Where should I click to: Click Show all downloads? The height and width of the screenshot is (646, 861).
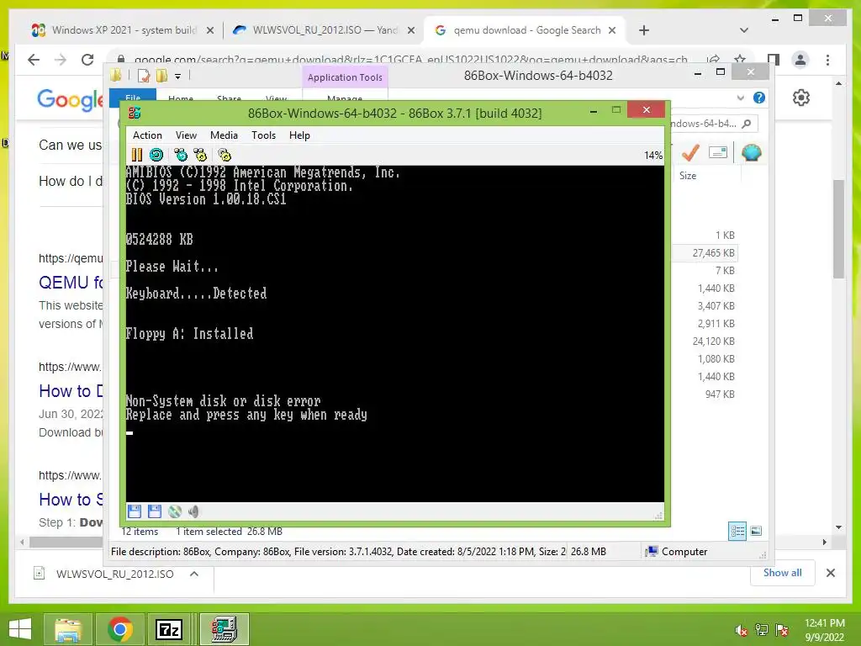click(x=783, y=573)
